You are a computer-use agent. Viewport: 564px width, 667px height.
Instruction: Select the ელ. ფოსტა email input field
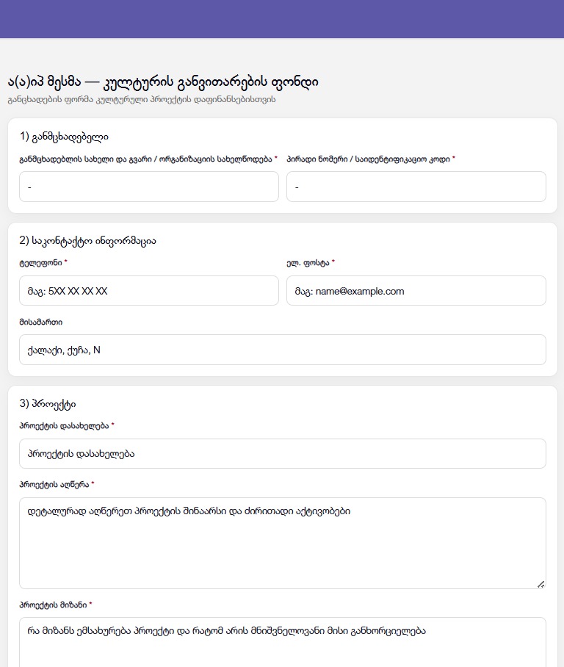pyautogui.click(x=416, y=291)
